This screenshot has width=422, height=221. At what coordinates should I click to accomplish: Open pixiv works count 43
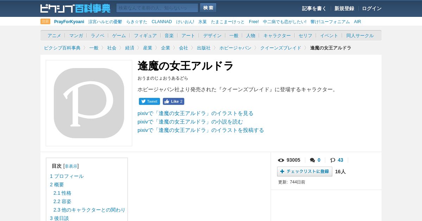[337, 160]
